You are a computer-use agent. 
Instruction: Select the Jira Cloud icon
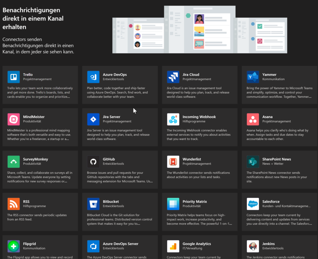coord(173,77)
